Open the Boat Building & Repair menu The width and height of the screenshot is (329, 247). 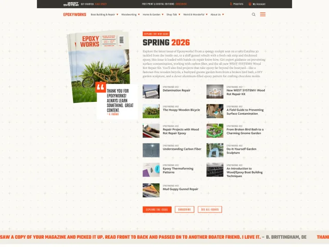pyautogui.click(x=103, y=14)
